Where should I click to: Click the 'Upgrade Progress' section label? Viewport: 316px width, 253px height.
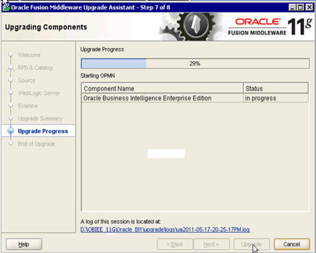click(102, 49)
